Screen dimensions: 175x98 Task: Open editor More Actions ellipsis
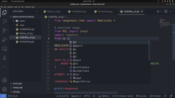pos(171,11)
